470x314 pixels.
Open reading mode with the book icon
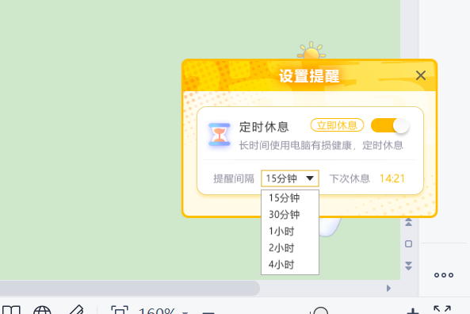tap(11, 310)
